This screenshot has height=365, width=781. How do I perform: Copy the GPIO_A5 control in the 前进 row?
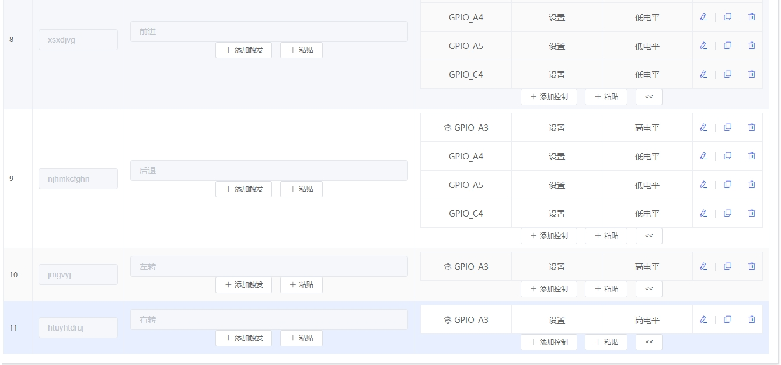click(x=727, y=46)
